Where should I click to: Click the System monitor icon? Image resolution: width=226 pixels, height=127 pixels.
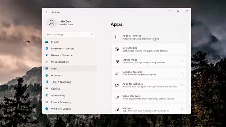[47, 42]
